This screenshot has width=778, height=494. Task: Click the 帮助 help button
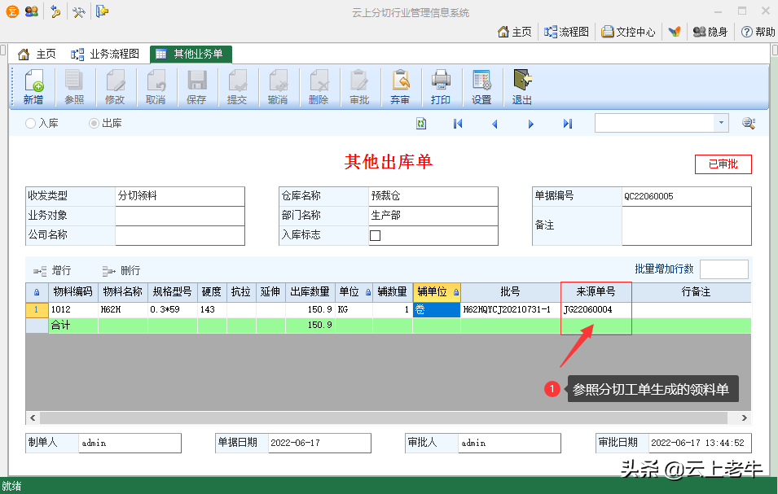(x=758, y=32)
